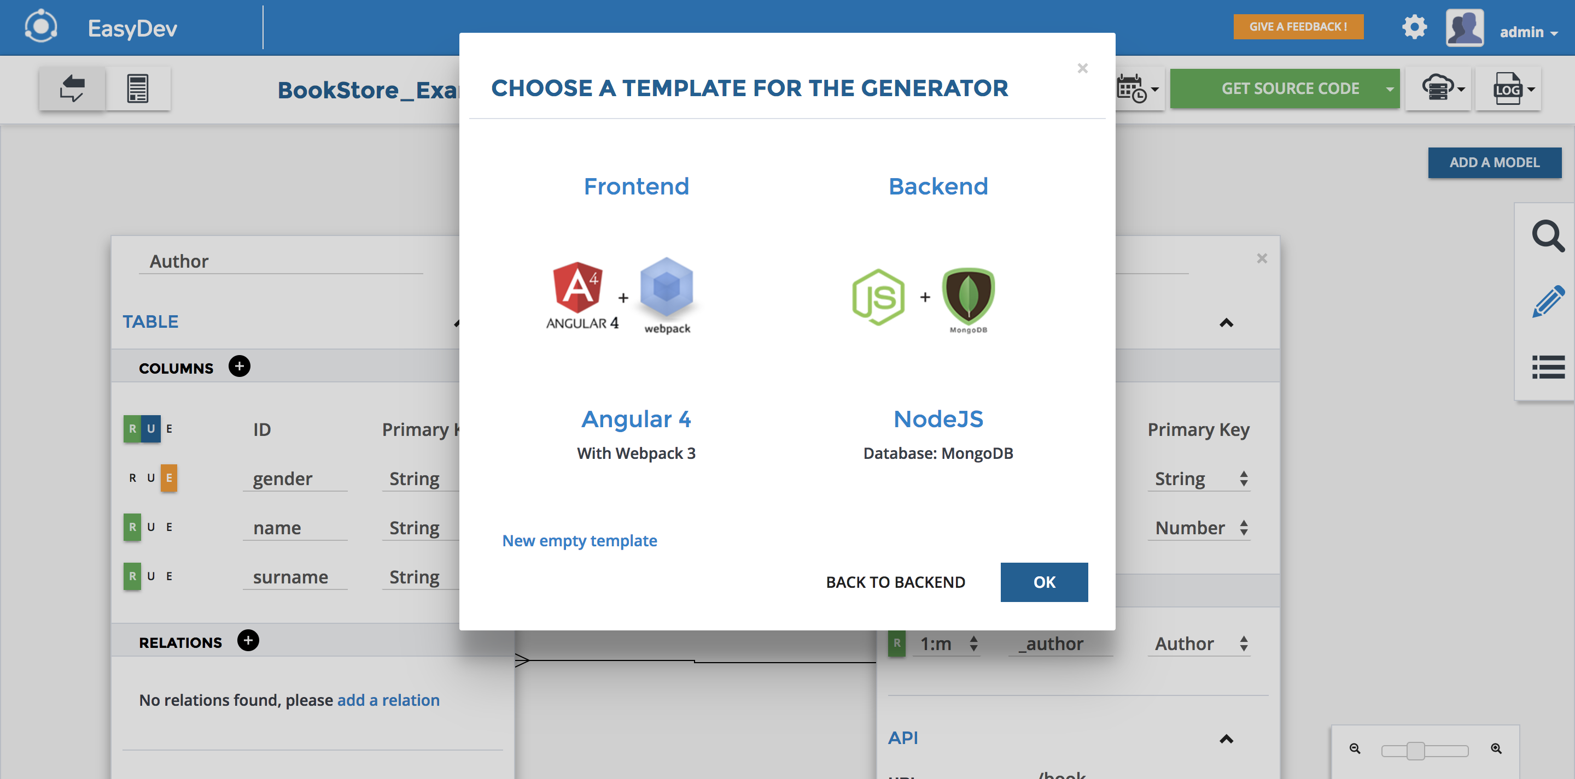
Task: Select the NodeJS backend template
Action: click(938, 419)
